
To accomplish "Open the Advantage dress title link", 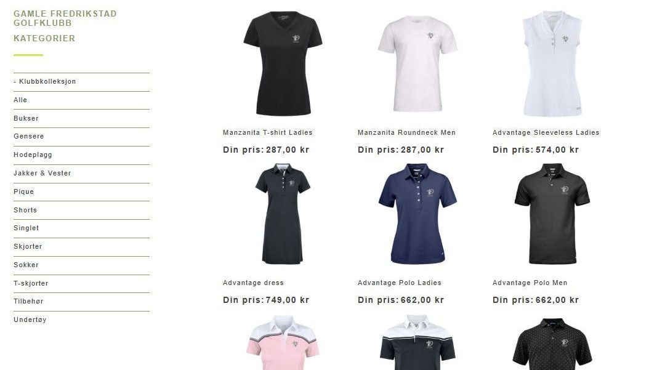I will [253, 283].
